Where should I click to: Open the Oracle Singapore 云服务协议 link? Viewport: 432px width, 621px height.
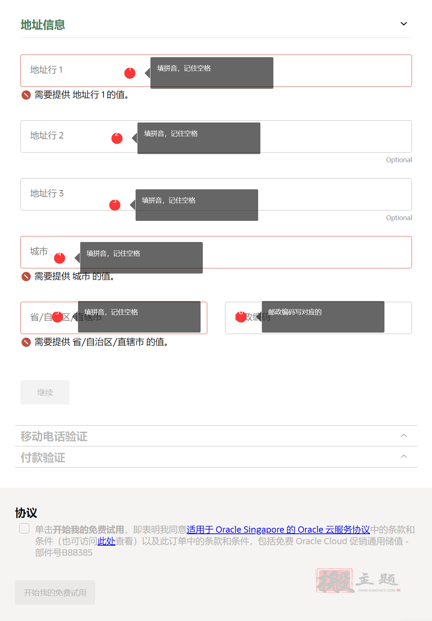tap(278, 530)
